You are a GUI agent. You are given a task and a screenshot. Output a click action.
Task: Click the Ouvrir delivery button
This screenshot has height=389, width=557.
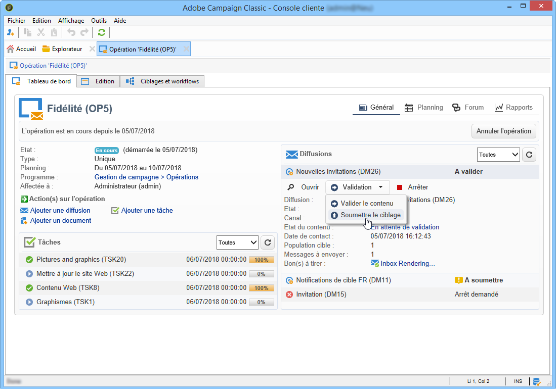click(304, 187)
